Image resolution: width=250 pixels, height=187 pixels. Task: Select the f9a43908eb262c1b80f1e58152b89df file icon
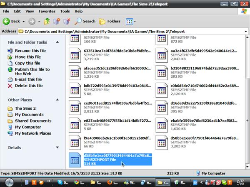click(x=75, y=143)
